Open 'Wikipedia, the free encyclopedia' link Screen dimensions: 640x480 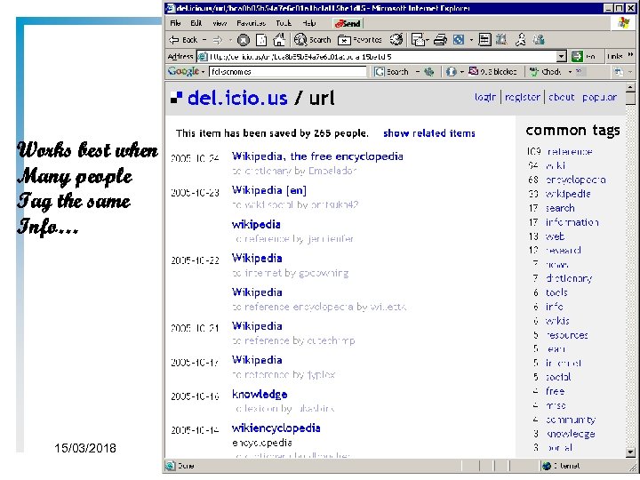tap(317, 156)
